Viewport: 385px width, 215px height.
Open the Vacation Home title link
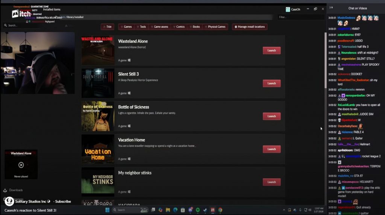coord(132,140)
